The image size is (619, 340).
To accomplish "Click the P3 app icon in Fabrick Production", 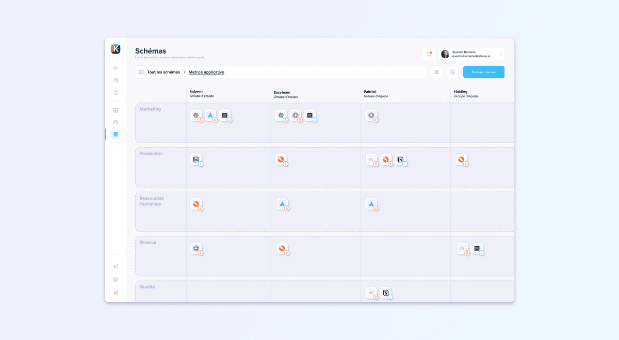I will (372, 160).
